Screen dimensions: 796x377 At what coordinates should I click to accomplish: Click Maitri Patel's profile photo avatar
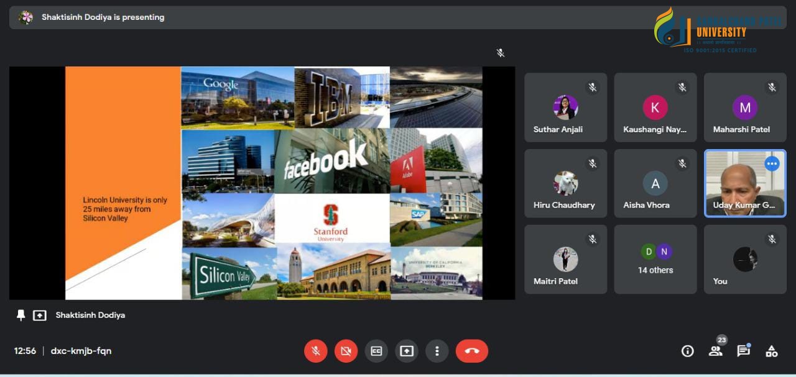tap(566, 259)
